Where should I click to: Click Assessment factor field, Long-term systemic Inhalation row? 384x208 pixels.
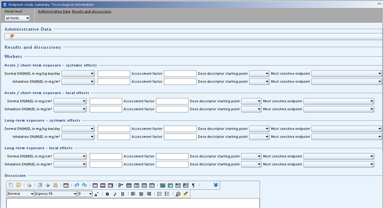[180, 137]
